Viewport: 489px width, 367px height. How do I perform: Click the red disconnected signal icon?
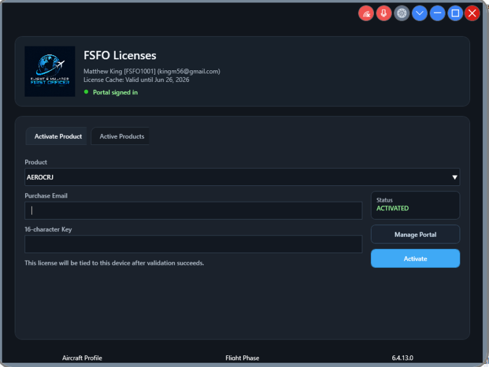366,13
